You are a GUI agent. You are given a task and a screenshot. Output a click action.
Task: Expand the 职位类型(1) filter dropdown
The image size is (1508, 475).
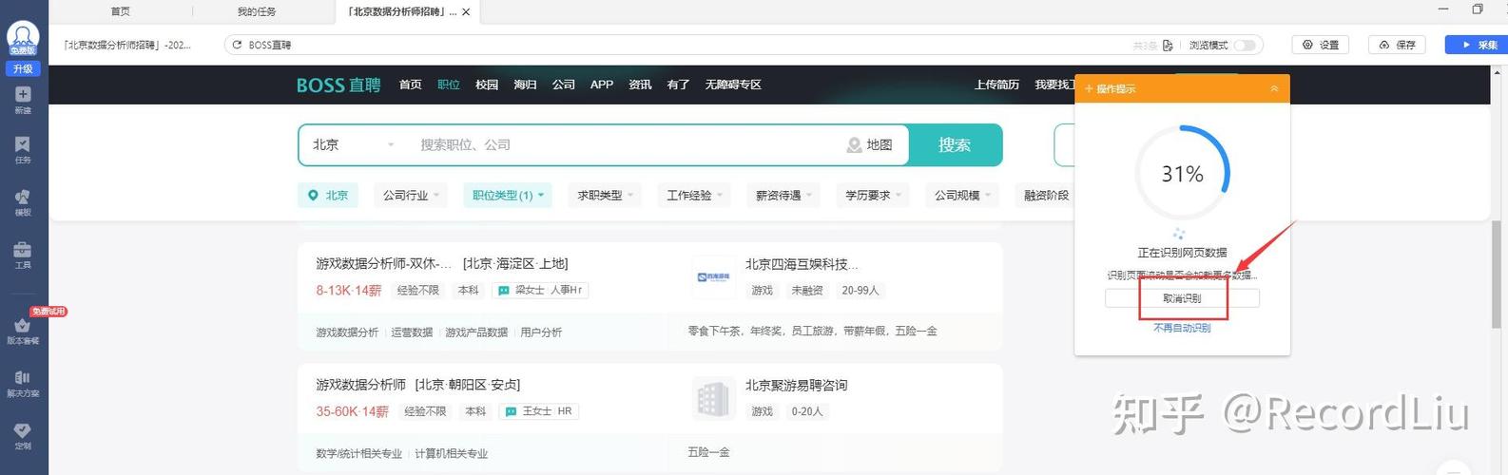click(x=508, y=195)
